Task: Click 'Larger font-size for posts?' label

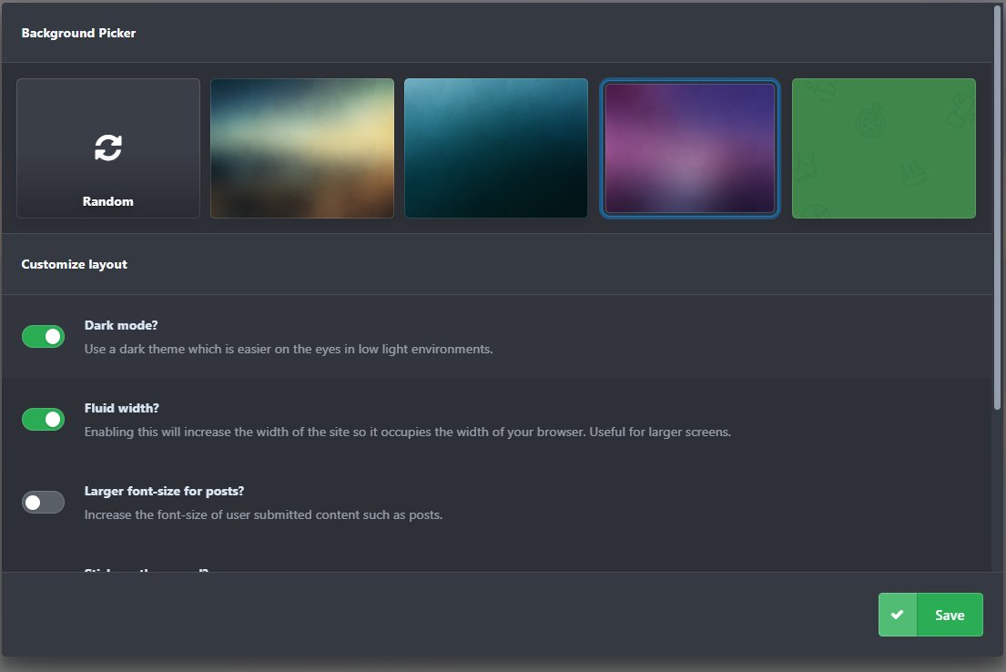Action: 163,491
